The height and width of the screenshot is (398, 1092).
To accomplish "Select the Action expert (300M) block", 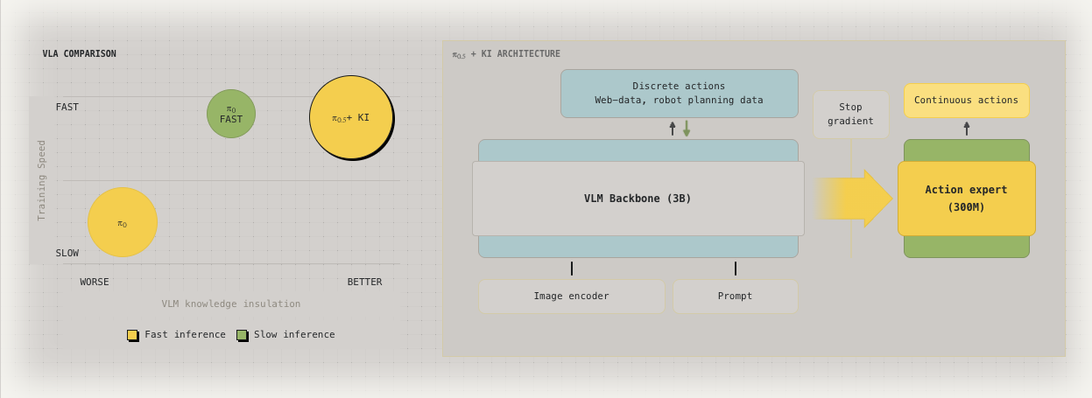I will [x=966, y=199].
